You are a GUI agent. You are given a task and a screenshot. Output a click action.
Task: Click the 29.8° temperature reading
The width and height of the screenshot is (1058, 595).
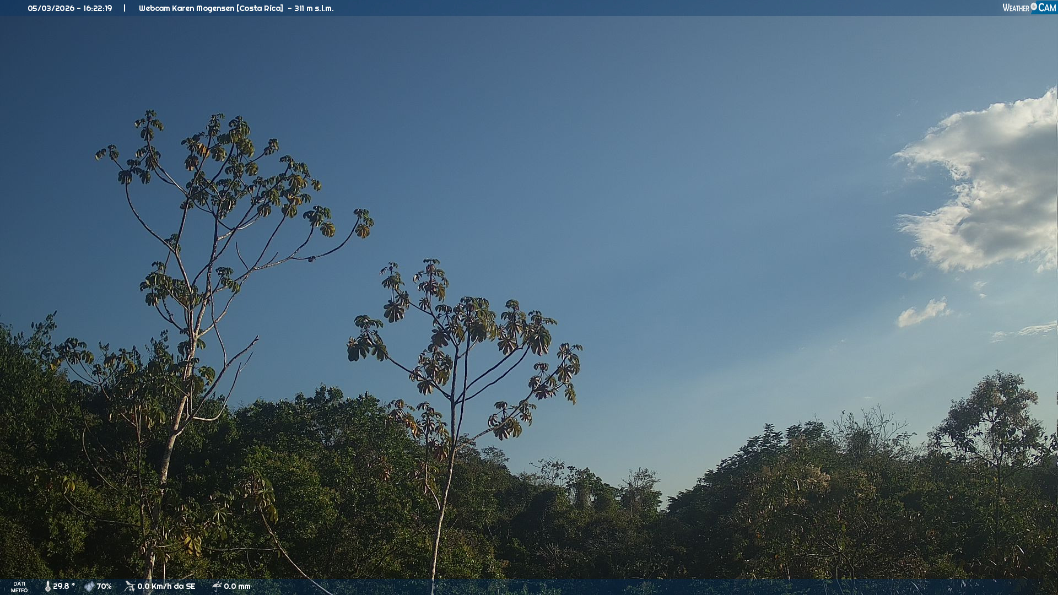point(63,586)
